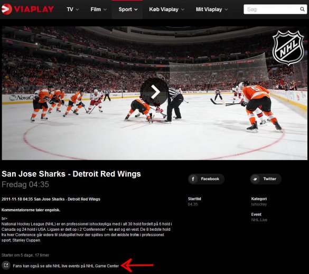The height and width of the screenshot is (274, 309).
Task: Click the Søg search field
Action: 272,10
